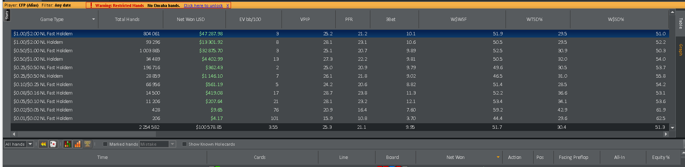The image size is (685, 167).
Task: Expand the Mistake marker dropdown
Action: (x=172, y=144)
